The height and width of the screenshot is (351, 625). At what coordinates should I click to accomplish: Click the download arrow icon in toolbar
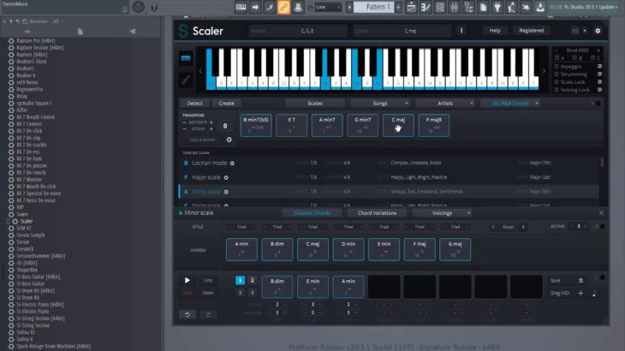point(540,7)
